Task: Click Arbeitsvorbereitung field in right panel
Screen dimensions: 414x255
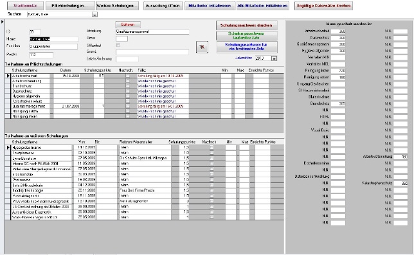Action: (x=401, y=157)
